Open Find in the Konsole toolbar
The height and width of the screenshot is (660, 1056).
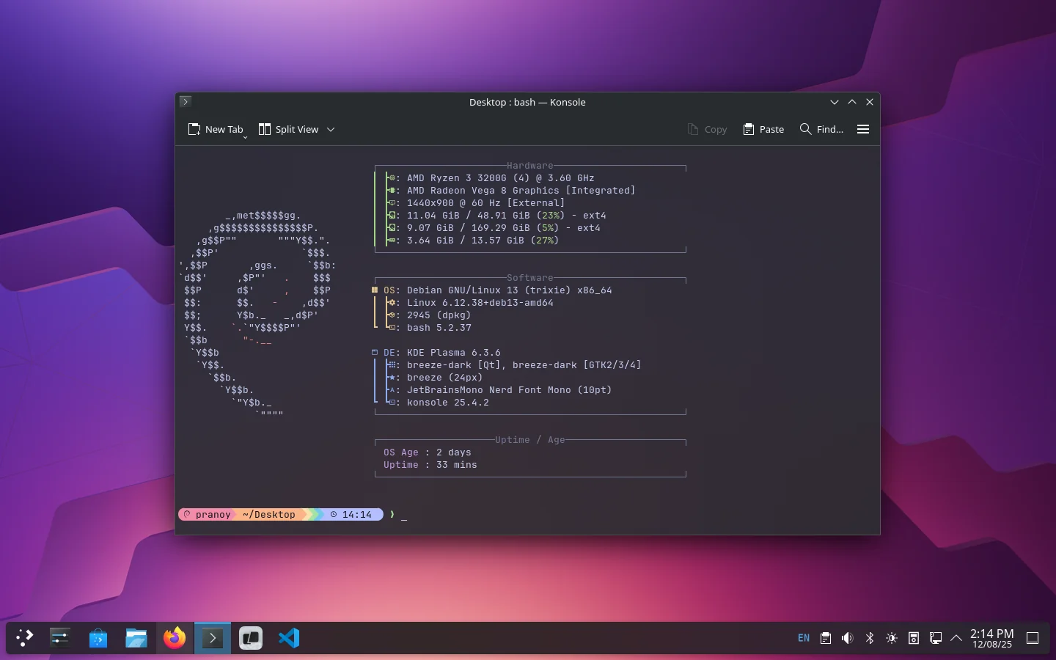pos(821,129)
